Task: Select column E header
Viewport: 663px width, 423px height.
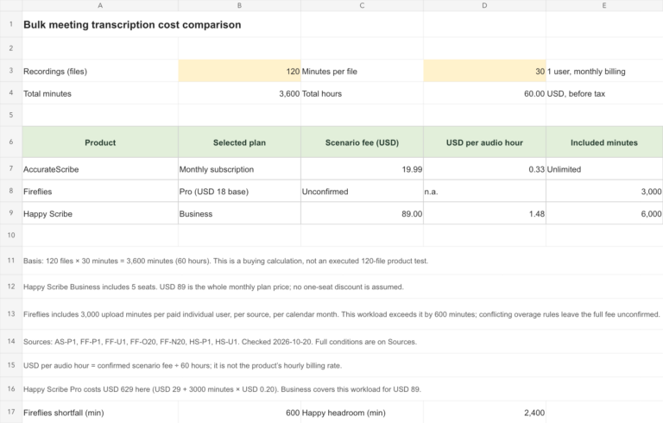Action: (604, 5)
